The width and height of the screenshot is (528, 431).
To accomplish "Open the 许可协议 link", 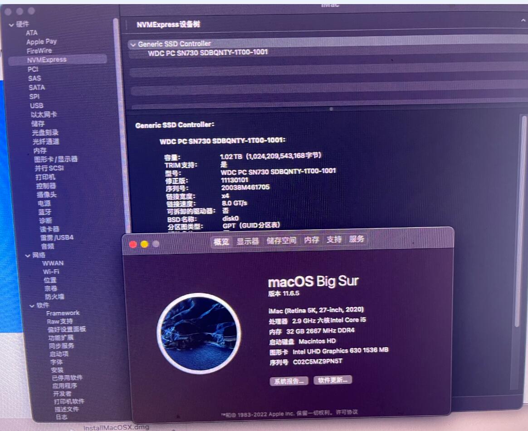I will tap(347, 412).
